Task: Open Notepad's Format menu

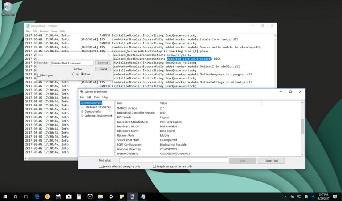Action: click(44, 32)
